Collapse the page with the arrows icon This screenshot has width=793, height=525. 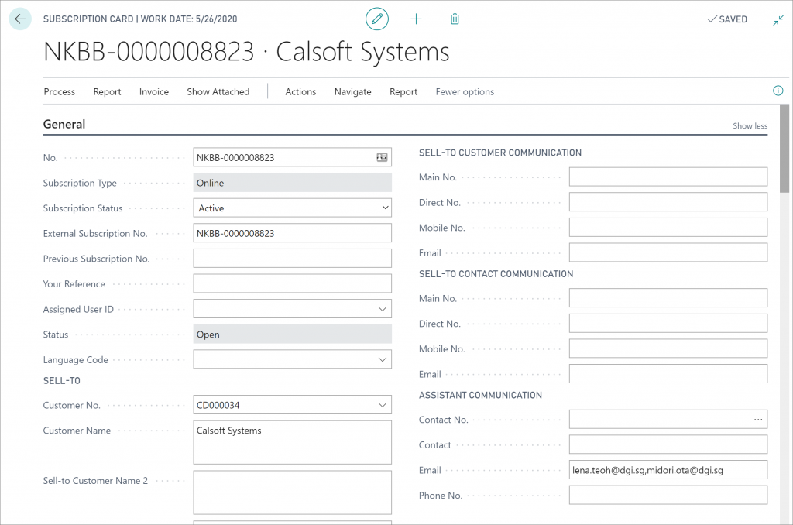click(778, 19)
